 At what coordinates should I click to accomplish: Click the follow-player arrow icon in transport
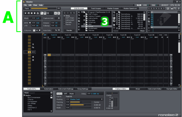click(x=56, y=13)
